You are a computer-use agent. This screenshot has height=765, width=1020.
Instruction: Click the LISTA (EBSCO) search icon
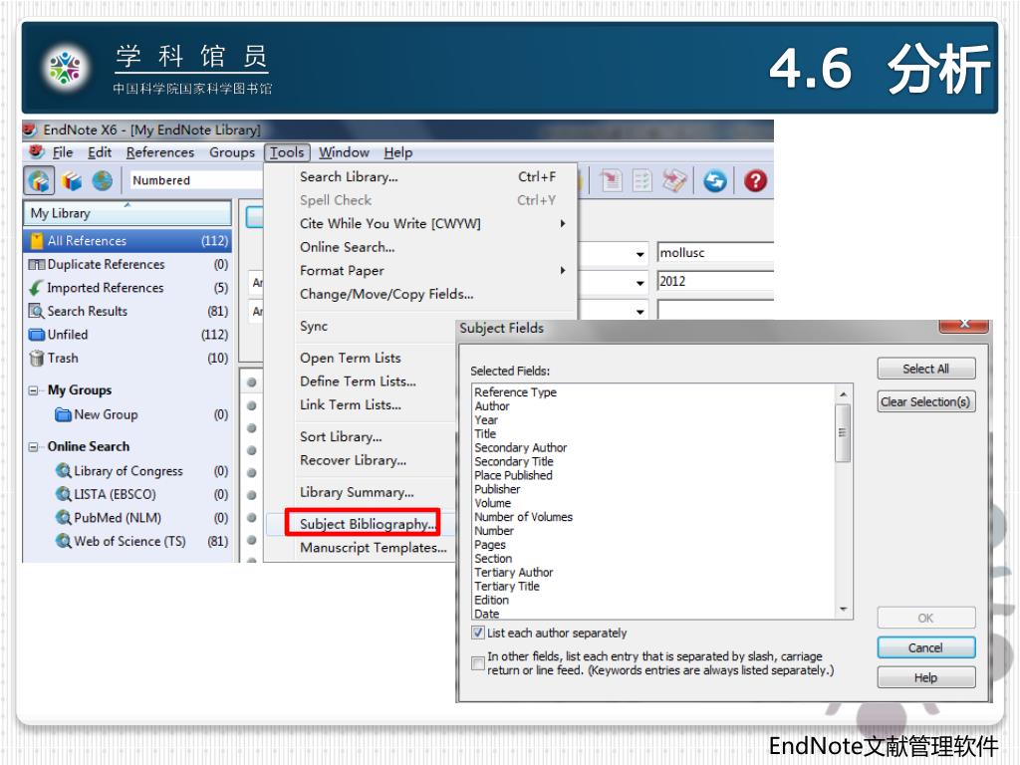tap(63, 494)
